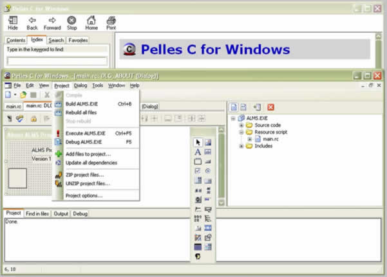Select the group box control tool
This screenshot has width=387, height=277.
click(x=198, y=162)
